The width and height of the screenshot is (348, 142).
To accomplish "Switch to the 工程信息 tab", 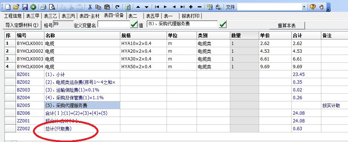I will (13, 16).
